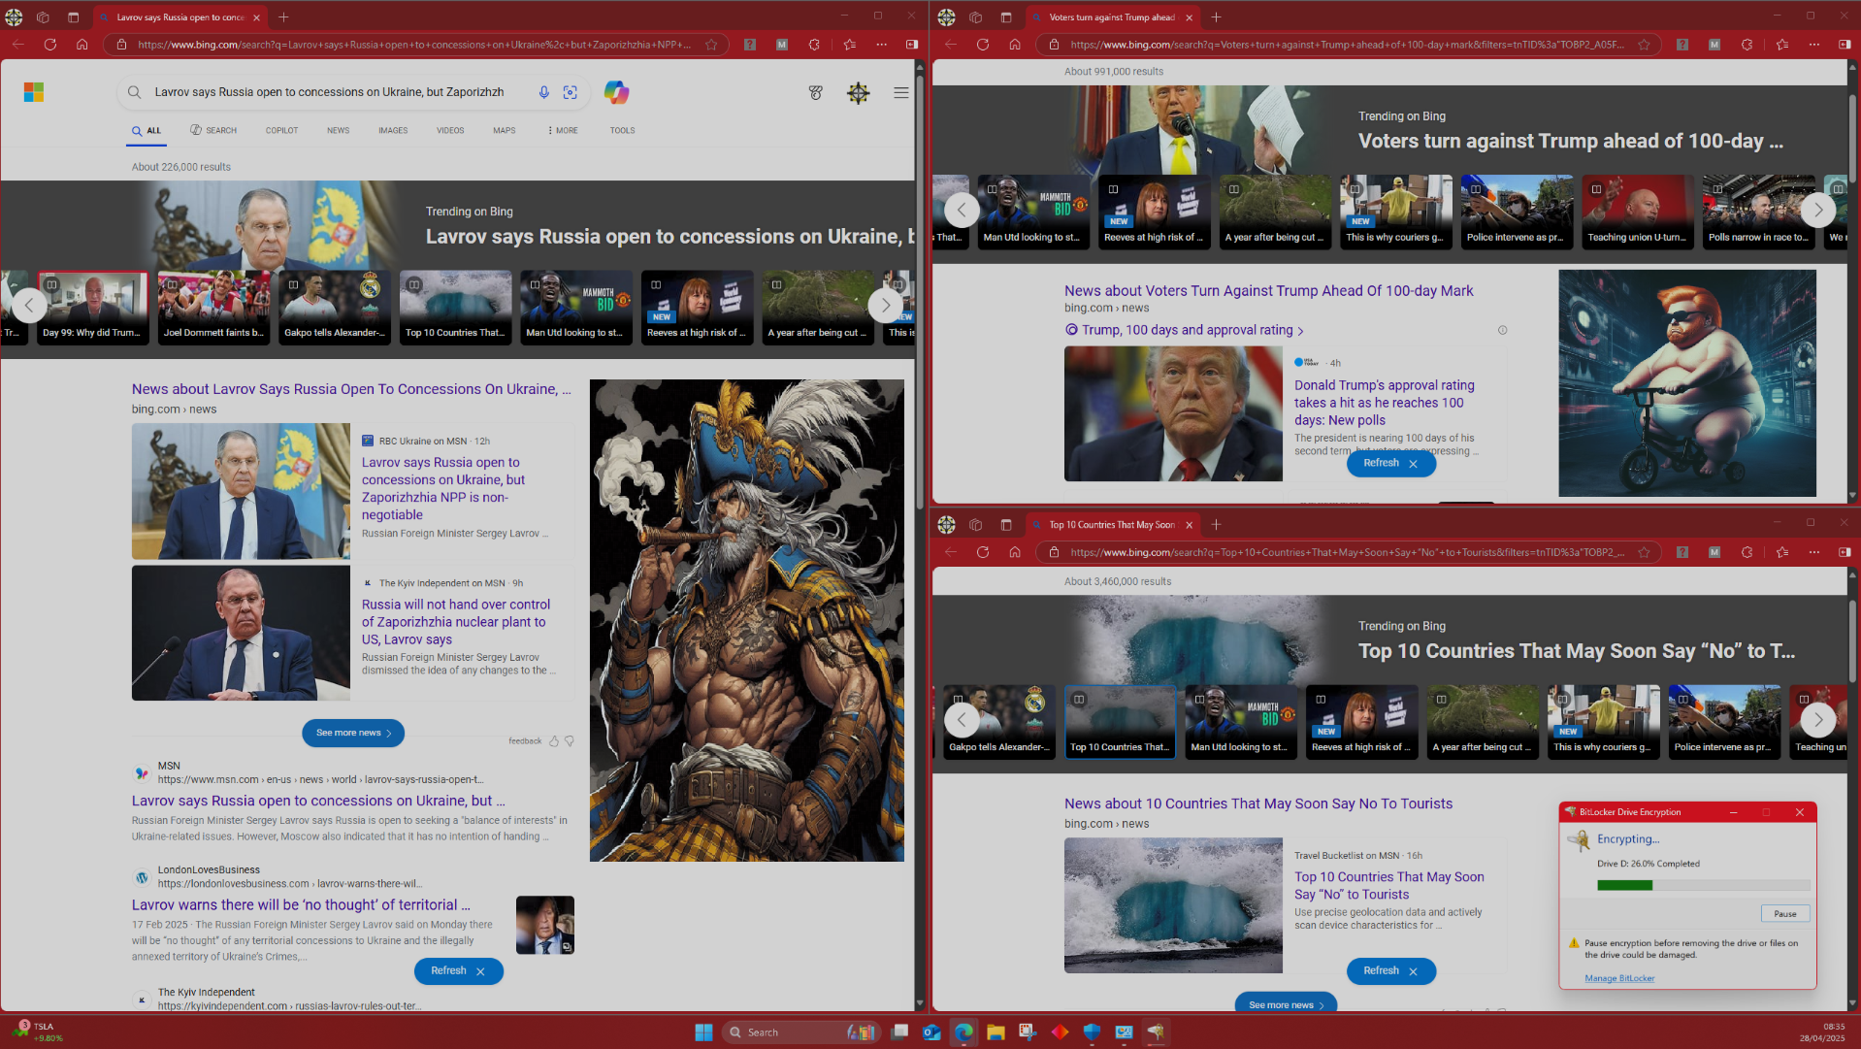The width and height of the screenshot is (1861, 1049).
Task: Switch to the VIDEOS tab in Bing
Action: click(x=450, y=130)
